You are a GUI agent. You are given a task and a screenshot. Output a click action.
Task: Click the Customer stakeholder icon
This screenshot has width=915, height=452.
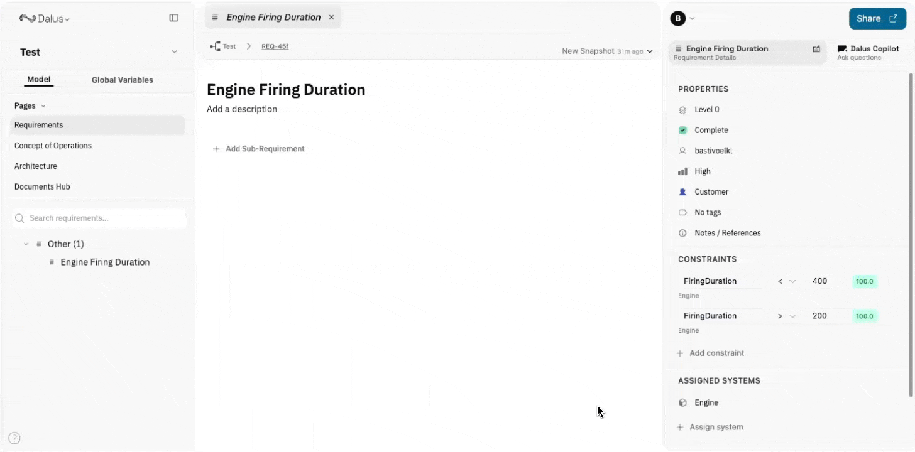pyautogui.click(x=682, y=191)
